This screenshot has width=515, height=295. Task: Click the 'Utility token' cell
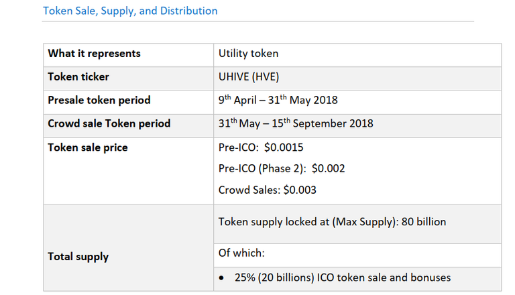pyautogui.click(x=248, y=54)
